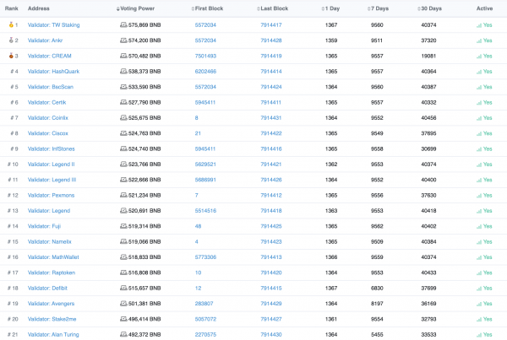The height and width of the screenshot is (340, 507).
Task: Open Validator: BscScan address link
Action: pos(51,87)
